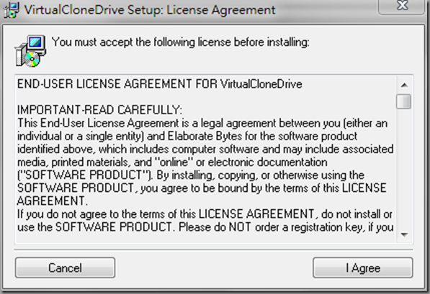430x294 pixels.
Task: Close the VirtualCloneDrive Setup dialog with X
Action: tap(402, 5)
